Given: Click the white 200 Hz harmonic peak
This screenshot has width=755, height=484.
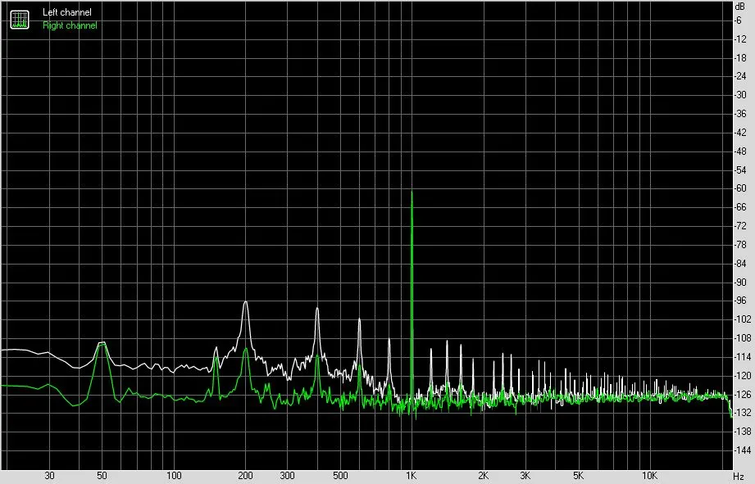Looking at the screenshot, I should click(x=246, y=302).
